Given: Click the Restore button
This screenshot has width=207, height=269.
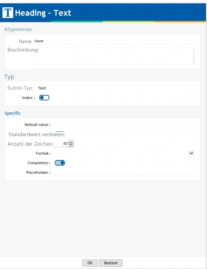Looking at the screenshot, I should pos(111,263).
